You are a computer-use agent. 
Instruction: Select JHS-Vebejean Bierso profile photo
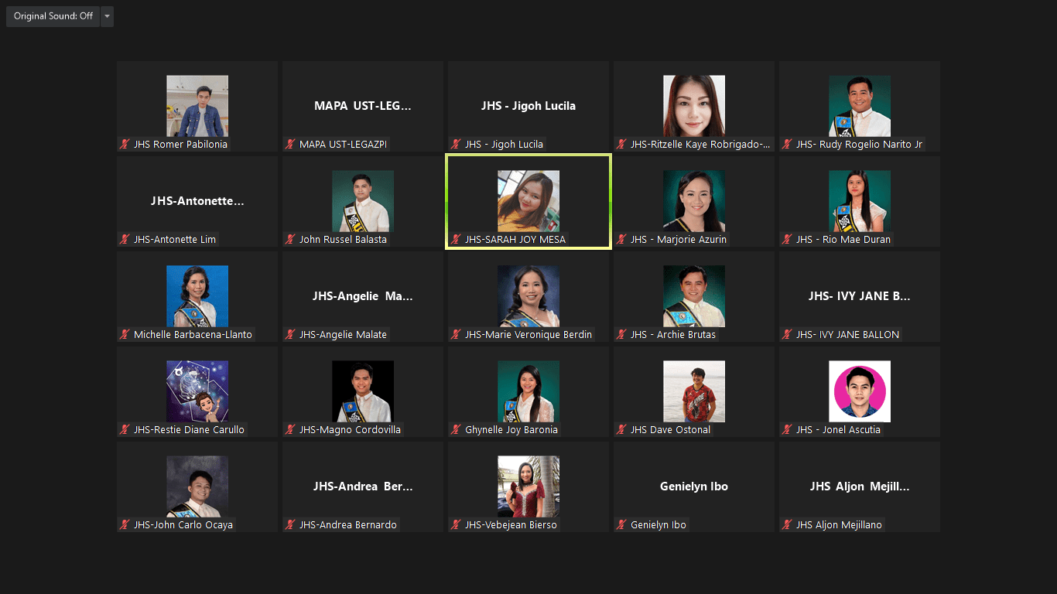pos(528,486)
